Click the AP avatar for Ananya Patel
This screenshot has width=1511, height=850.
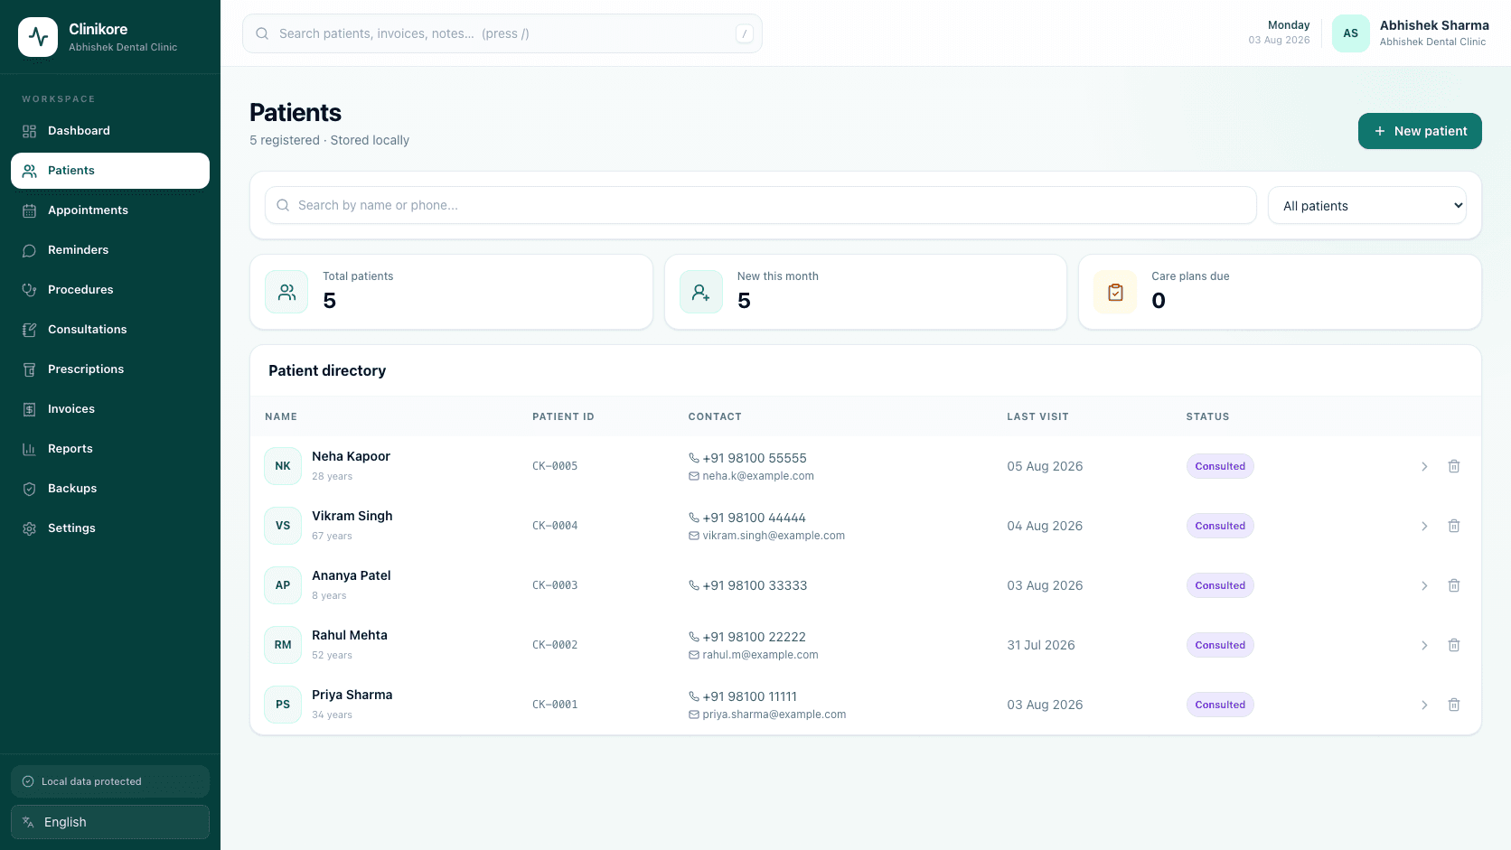click(283, 585)
